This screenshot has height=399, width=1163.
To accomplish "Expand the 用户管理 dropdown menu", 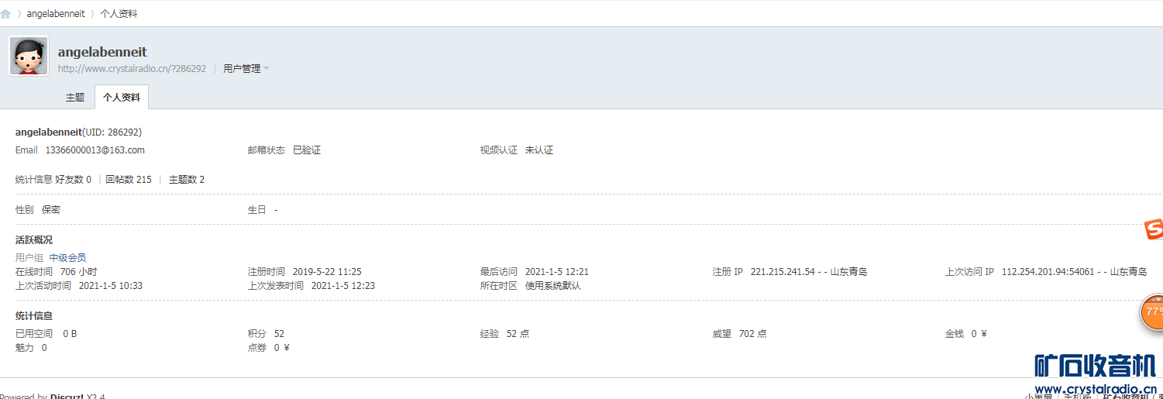I will (x=246, y=69).
